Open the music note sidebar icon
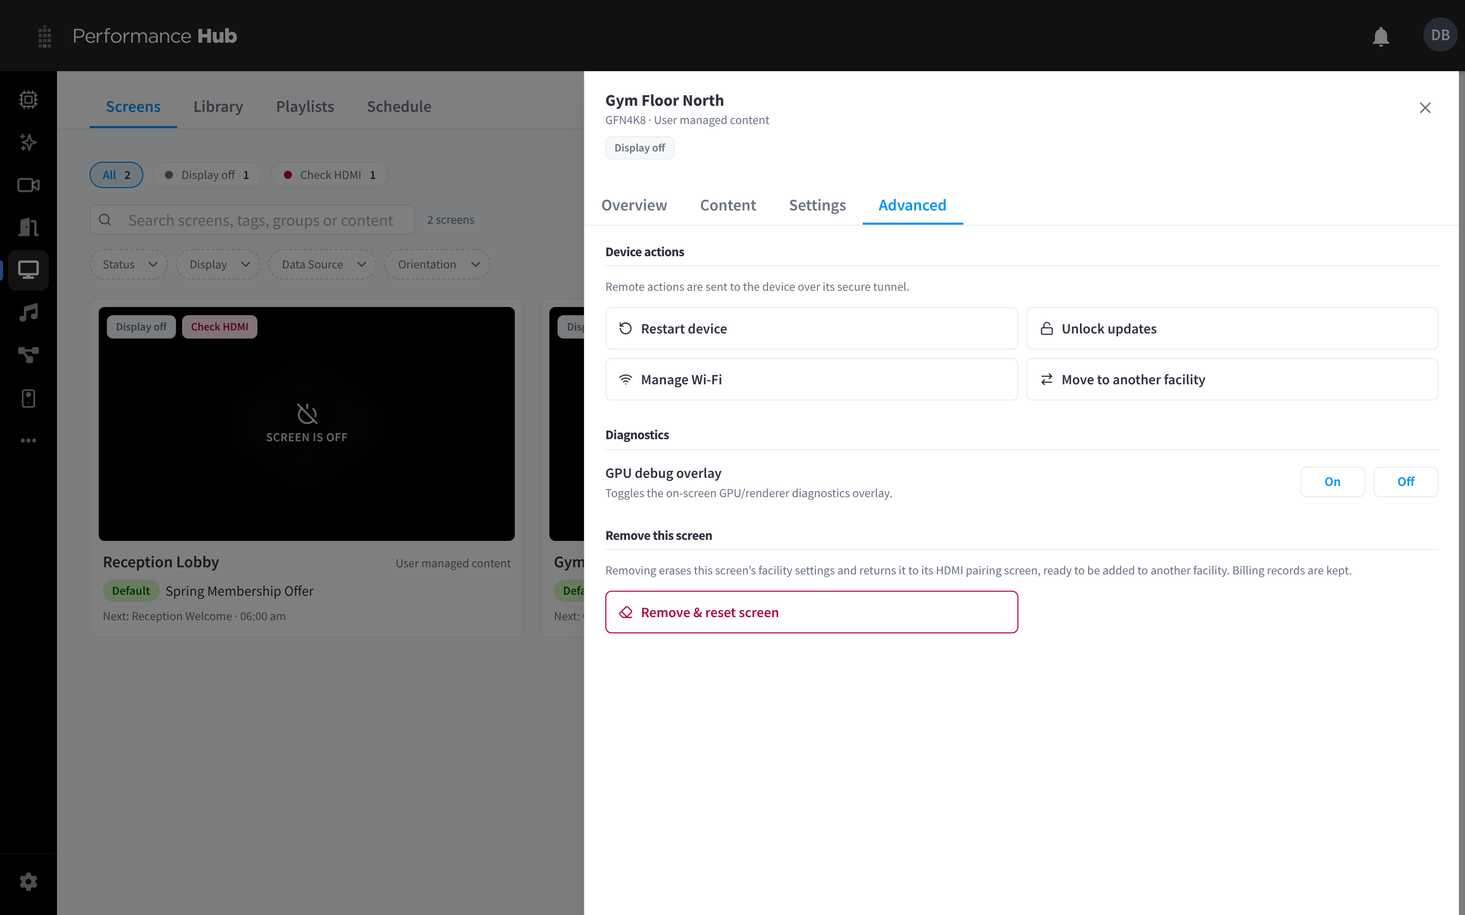 pyautogui.click(x=28, y=313)
